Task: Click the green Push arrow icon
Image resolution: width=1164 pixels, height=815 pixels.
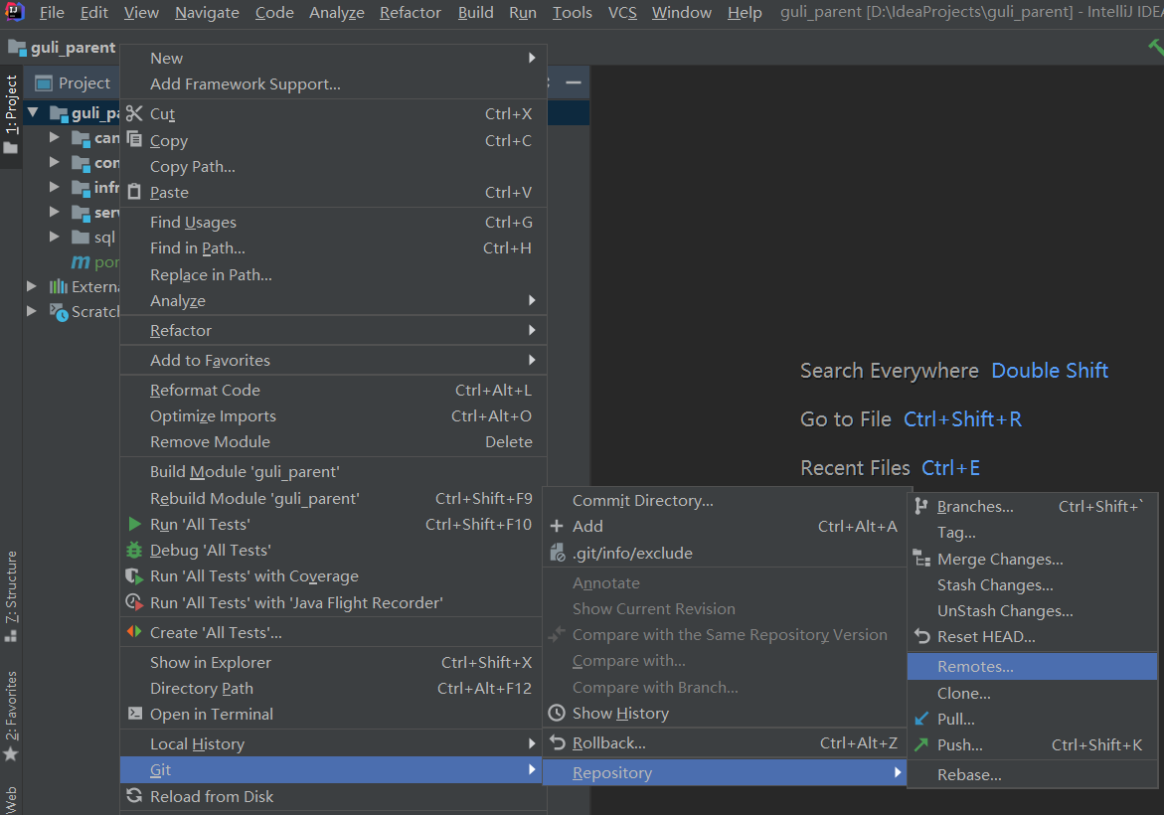Action: pyautogui.click(x=921, y=744)
